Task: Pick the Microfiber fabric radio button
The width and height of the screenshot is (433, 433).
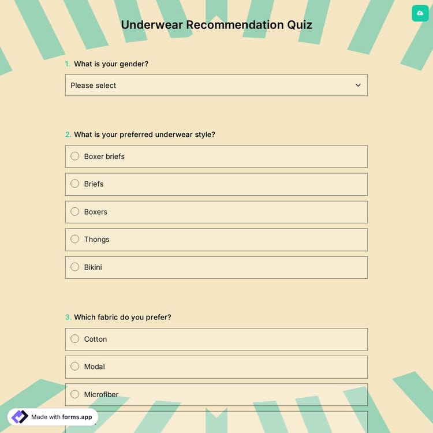Action: 75,394
